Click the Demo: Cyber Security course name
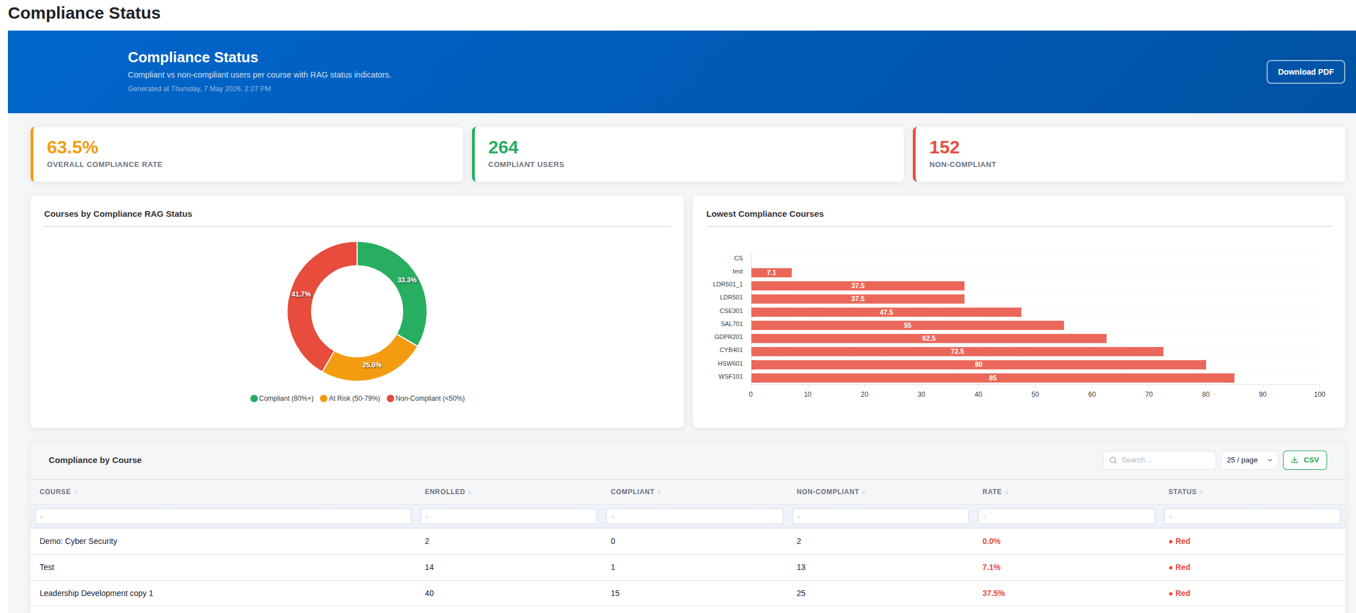Screen dimensions: 1356x613 [x=78, y=541]
